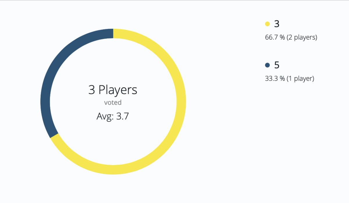The width and height of the screenshot is (349, 203).
Task: Select the legend label "3"
Action: click(277, 24)
